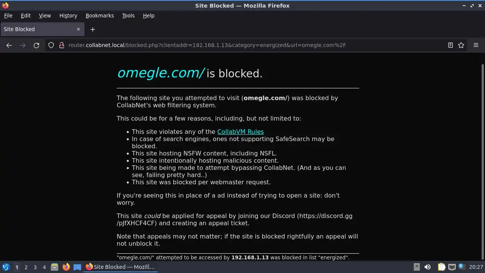Switch to workspace 1
Screen dimensions: 485x273
(17, 267)
